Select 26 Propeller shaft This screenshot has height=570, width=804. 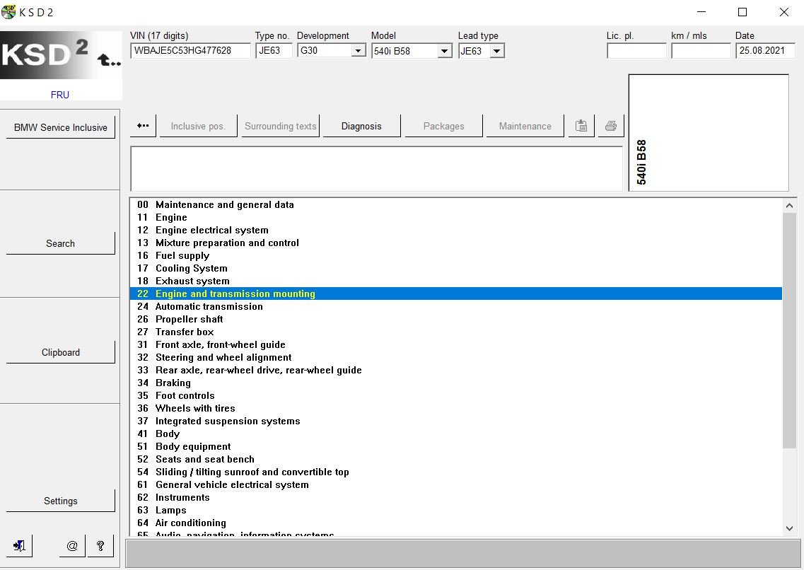pyautogui.click(x=456, y=319)
